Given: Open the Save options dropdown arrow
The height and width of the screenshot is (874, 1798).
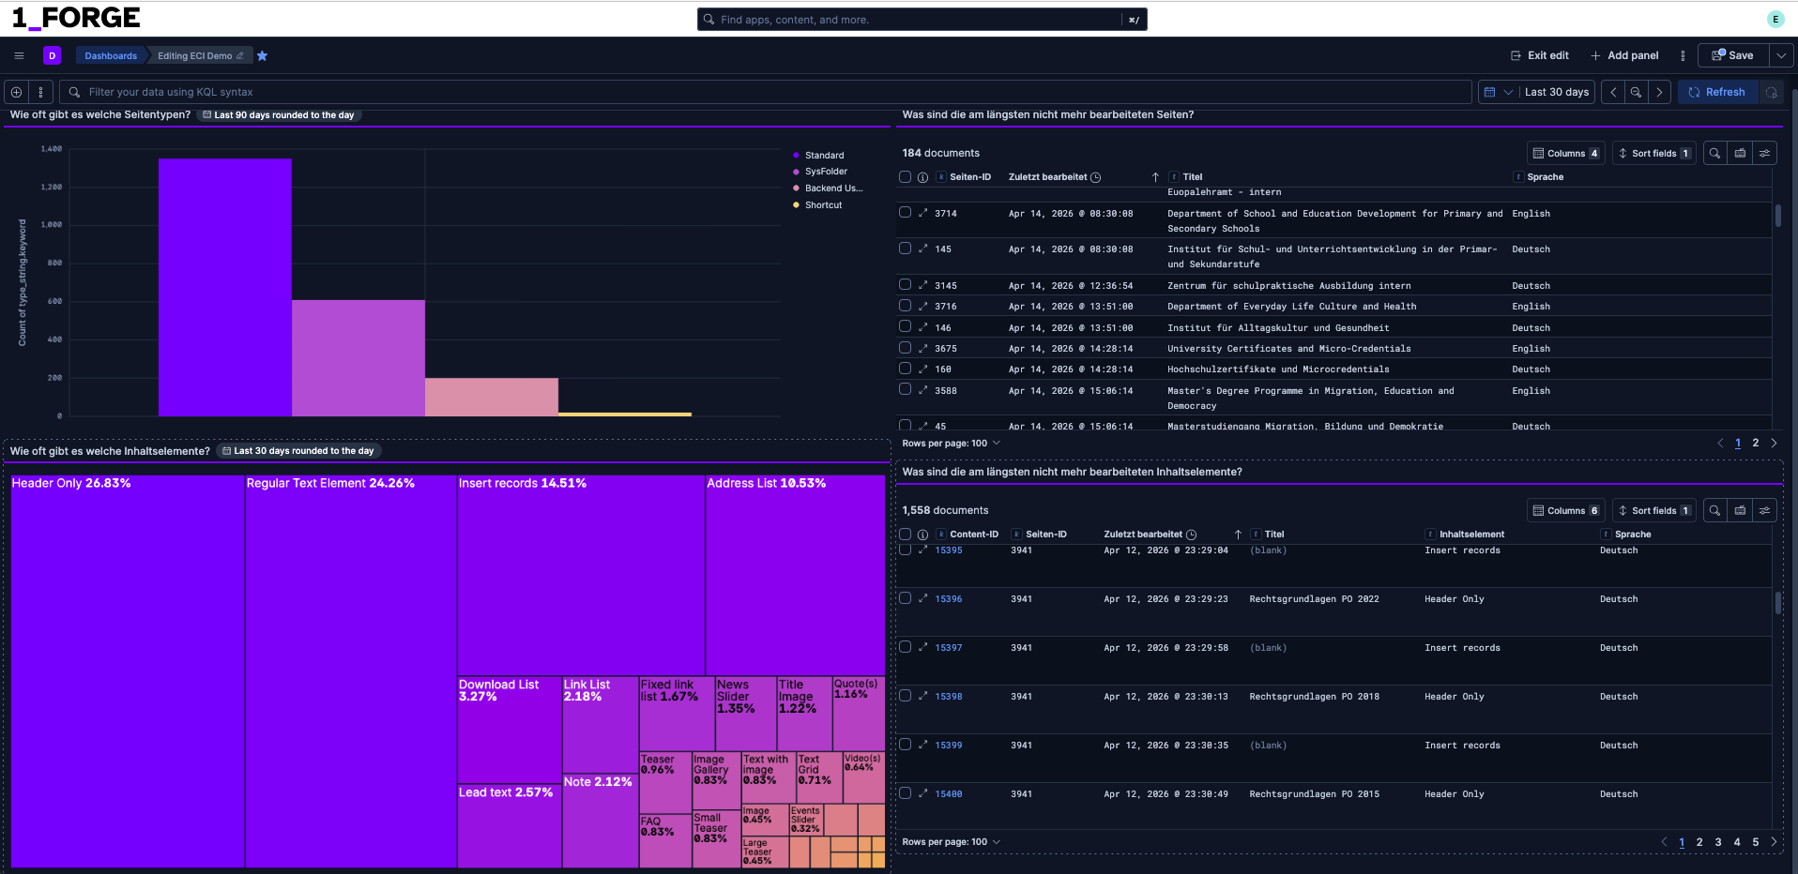Looking at the screenshot, I should [1781, 55].
